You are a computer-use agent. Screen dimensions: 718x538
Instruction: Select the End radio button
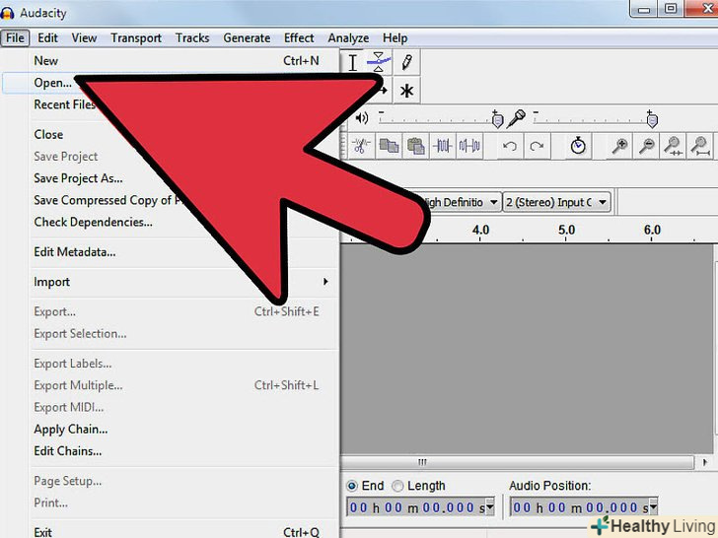pyautogui.click(x=352, y=486)
